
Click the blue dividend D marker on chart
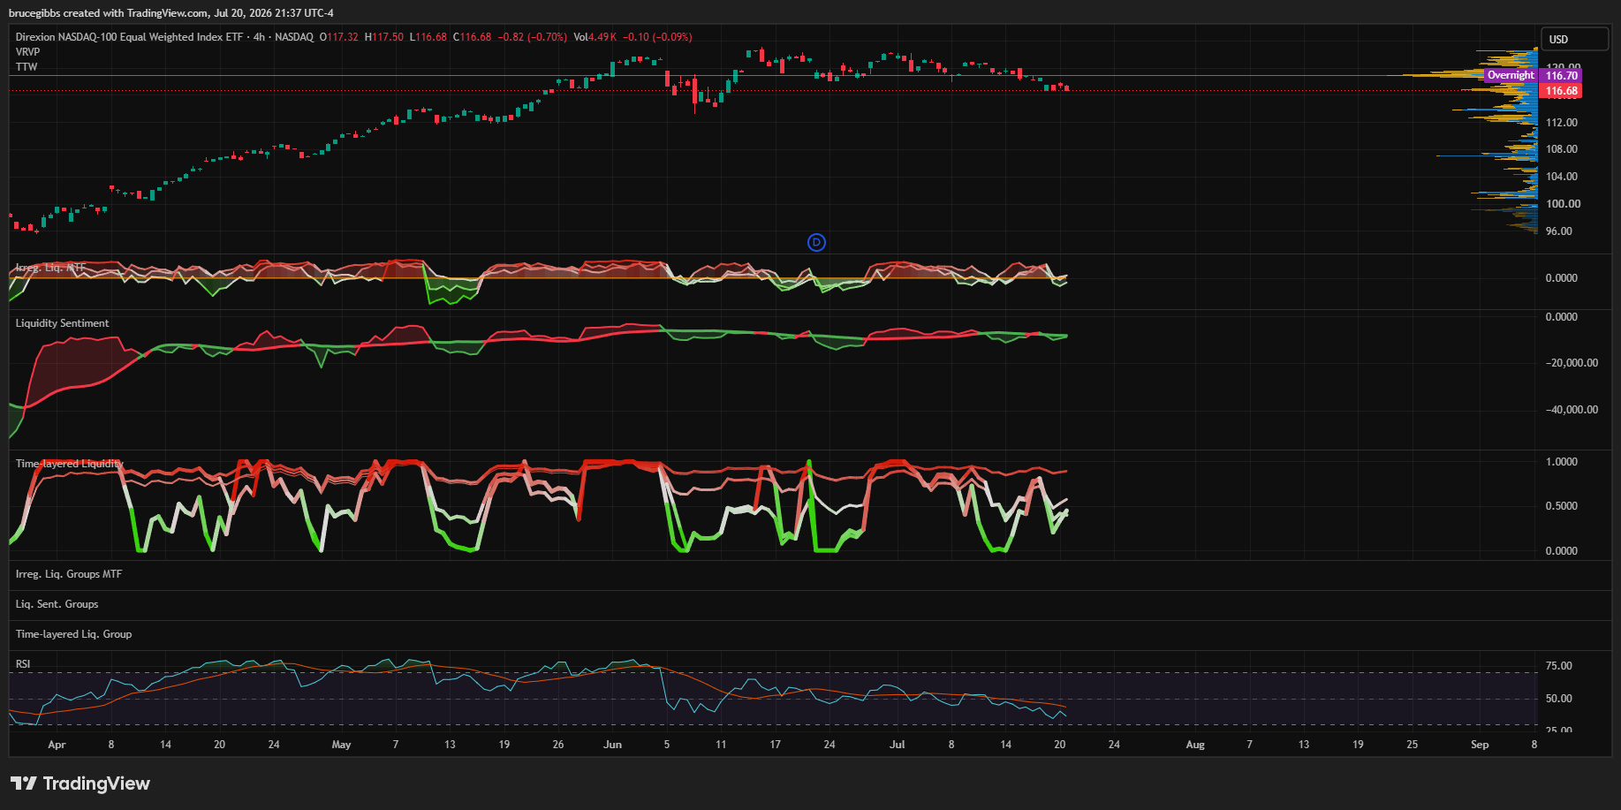[x=816, y=242]
